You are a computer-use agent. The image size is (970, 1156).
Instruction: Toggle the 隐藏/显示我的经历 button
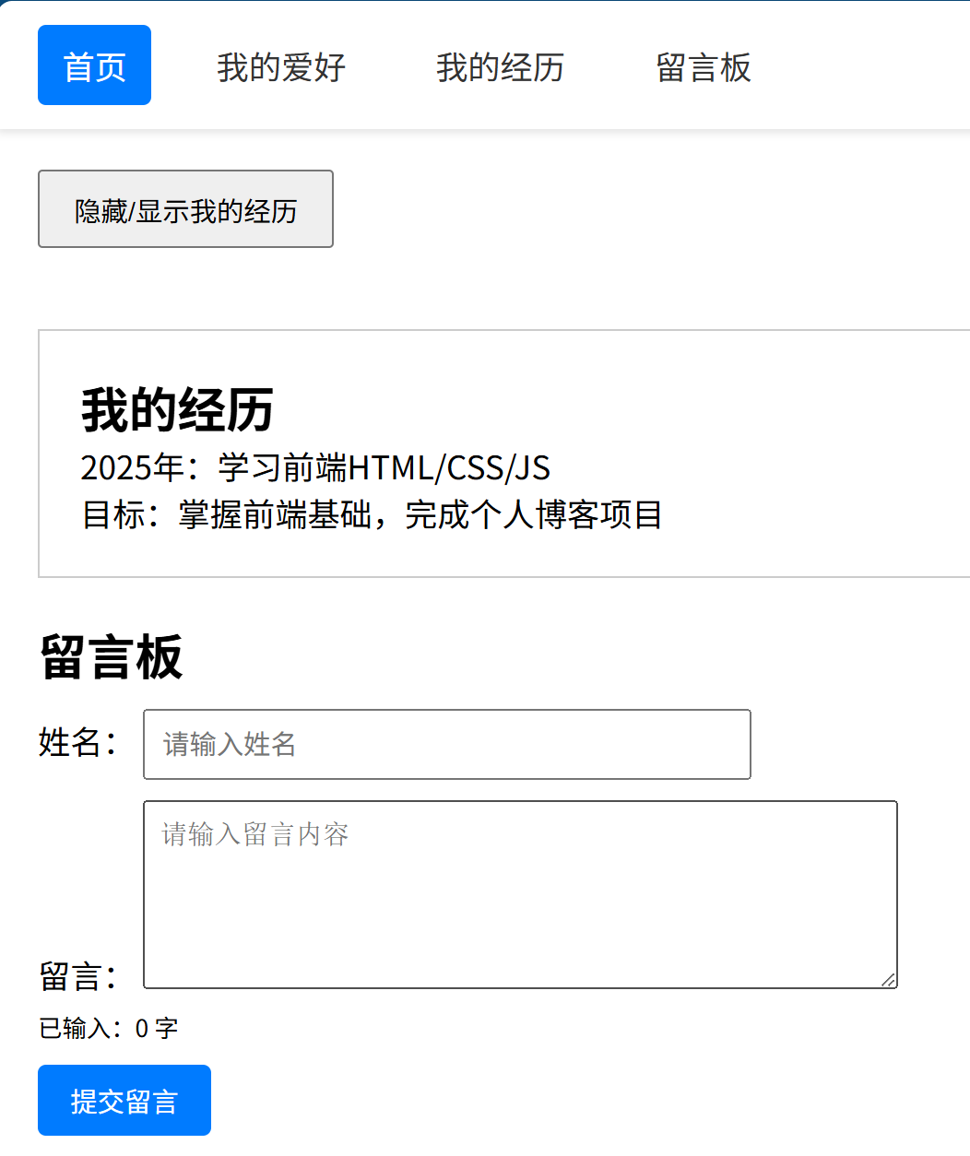coord(185,209)
